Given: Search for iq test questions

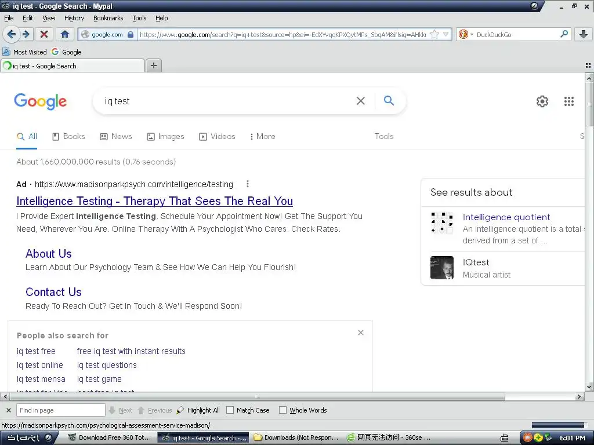Looking at the screenshot, I should pyautogui.click(x=107, y=365).
